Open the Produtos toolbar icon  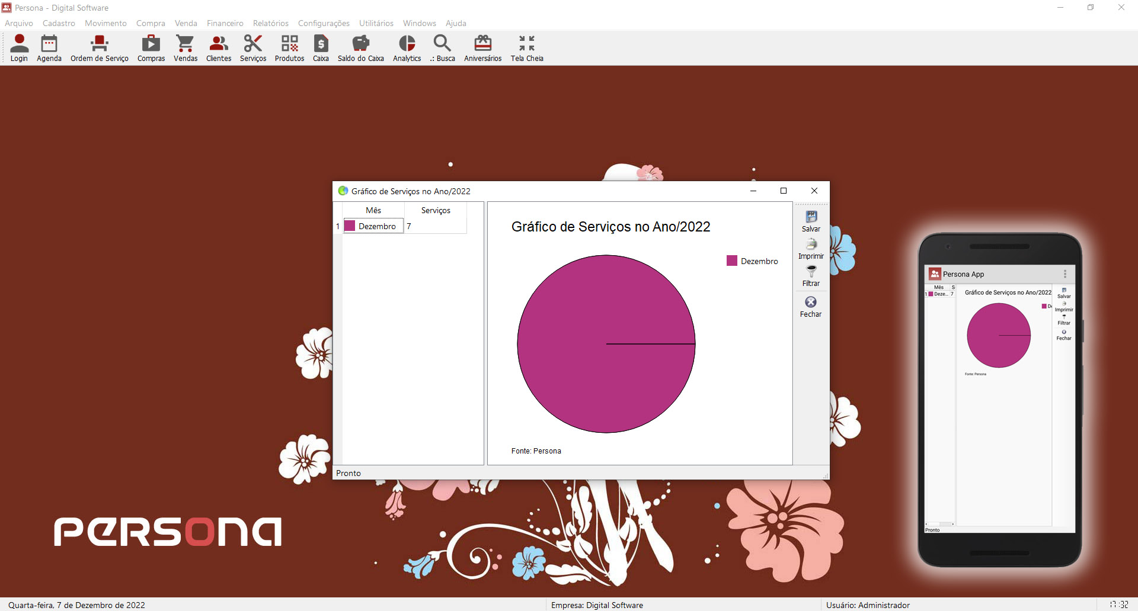tap(290, 47)
